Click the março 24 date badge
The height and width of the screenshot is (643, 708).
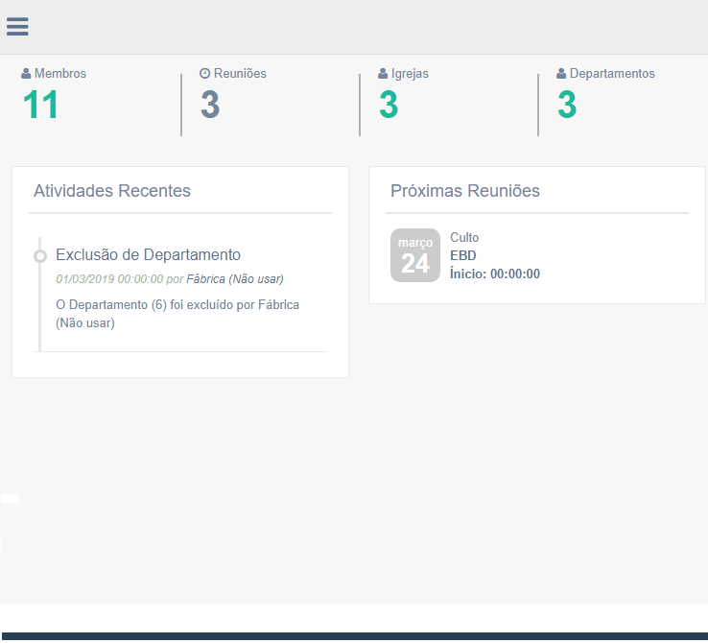(x=414, y=255)
